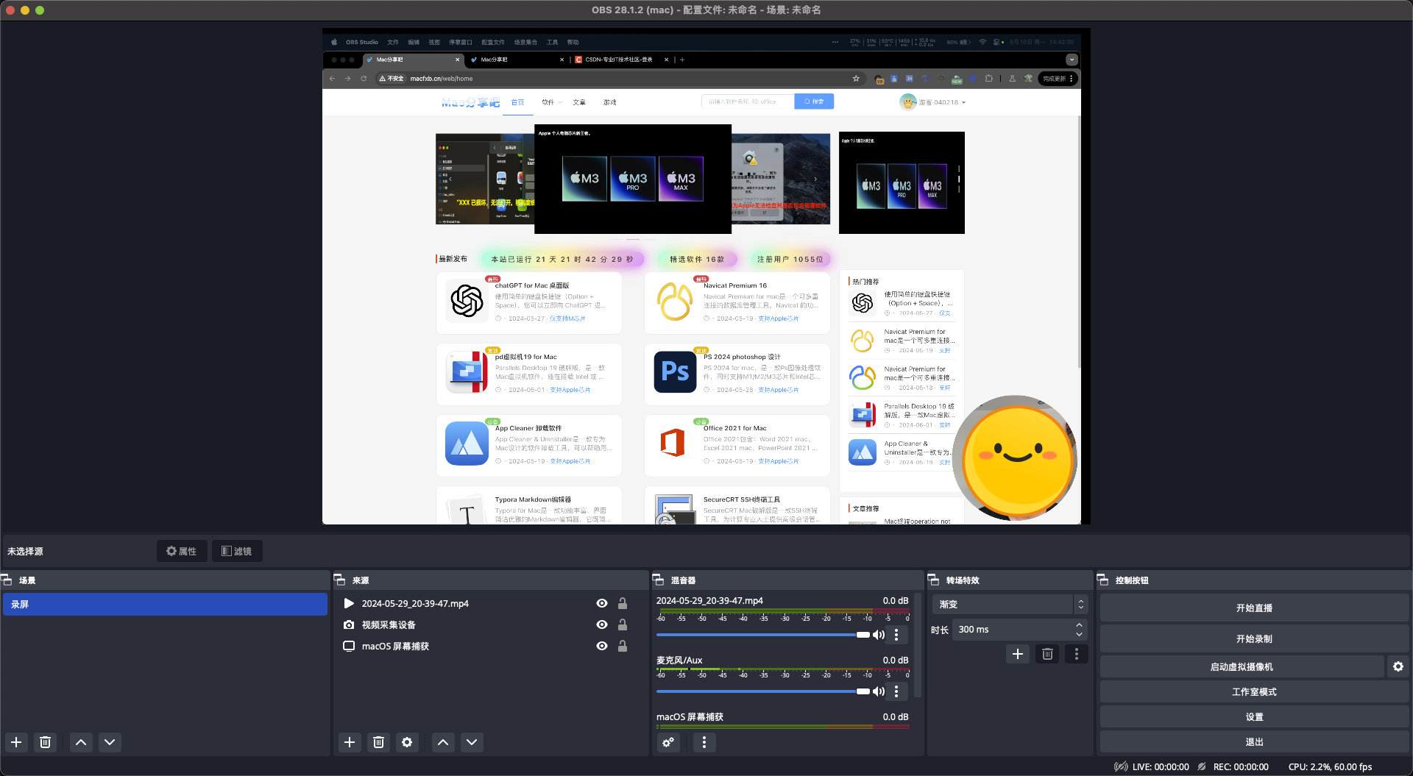Toggle visibility of macOS 屏幕捕获 source

coord(602,646)
